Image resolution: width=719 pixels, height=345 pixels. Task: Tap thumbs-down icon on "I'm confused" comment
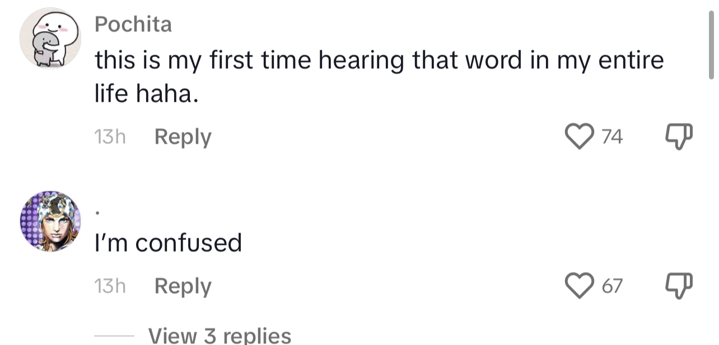point(678,286)
